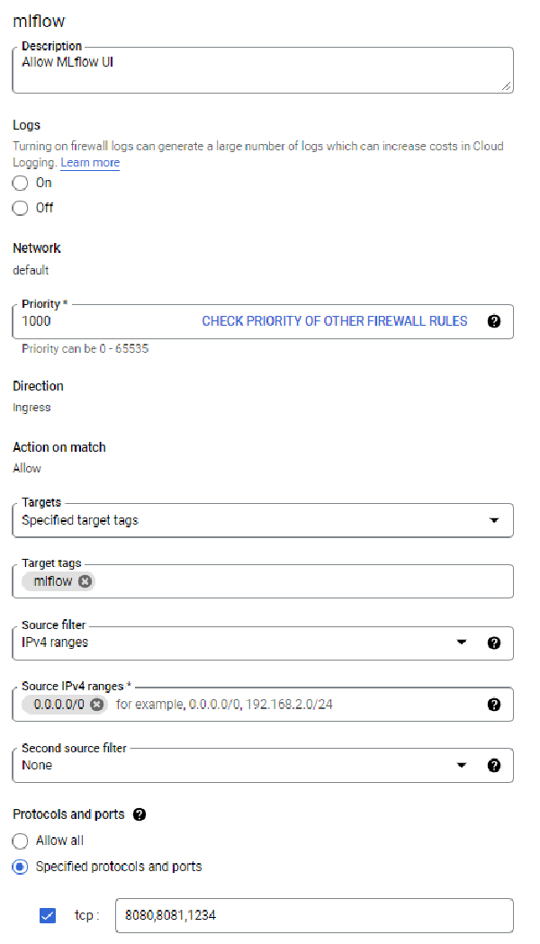This screenshot has width=540, height=944.
Task: Click inside the Description text box
Action: [x=261, y=69]
